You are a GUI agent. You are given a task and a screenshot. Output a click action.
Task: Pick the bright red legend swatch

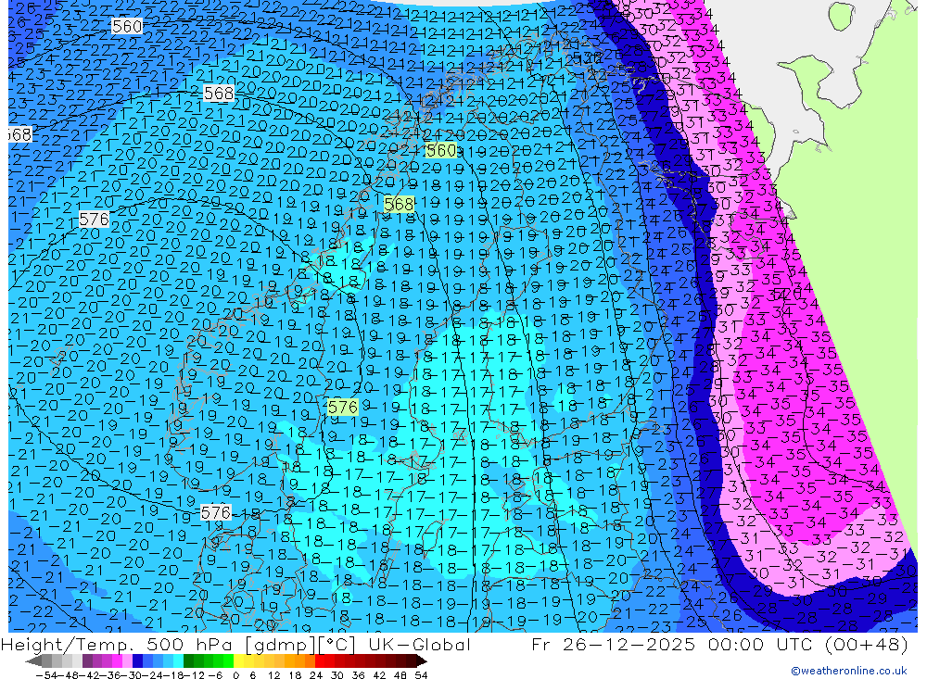pos(320,660)
